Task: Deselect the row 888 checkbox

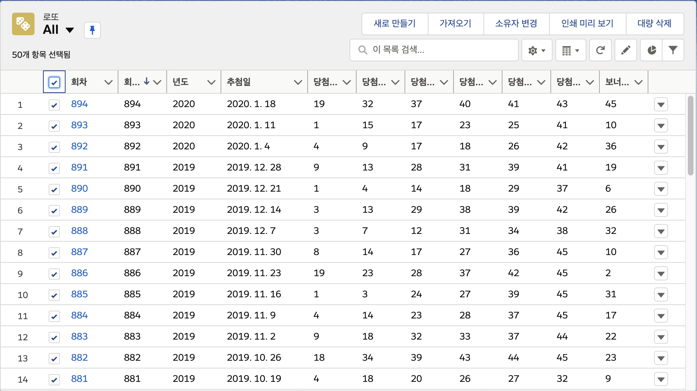Action: point(54,231)
